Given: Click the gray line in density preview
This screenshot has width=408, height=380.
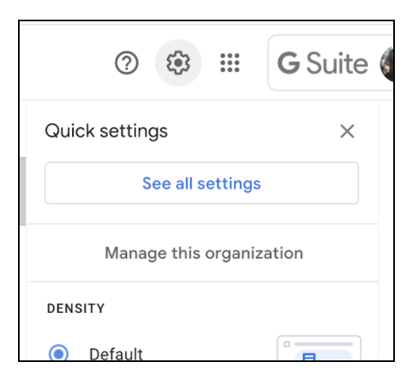Looking at the screenshot, I should (324, 344).
